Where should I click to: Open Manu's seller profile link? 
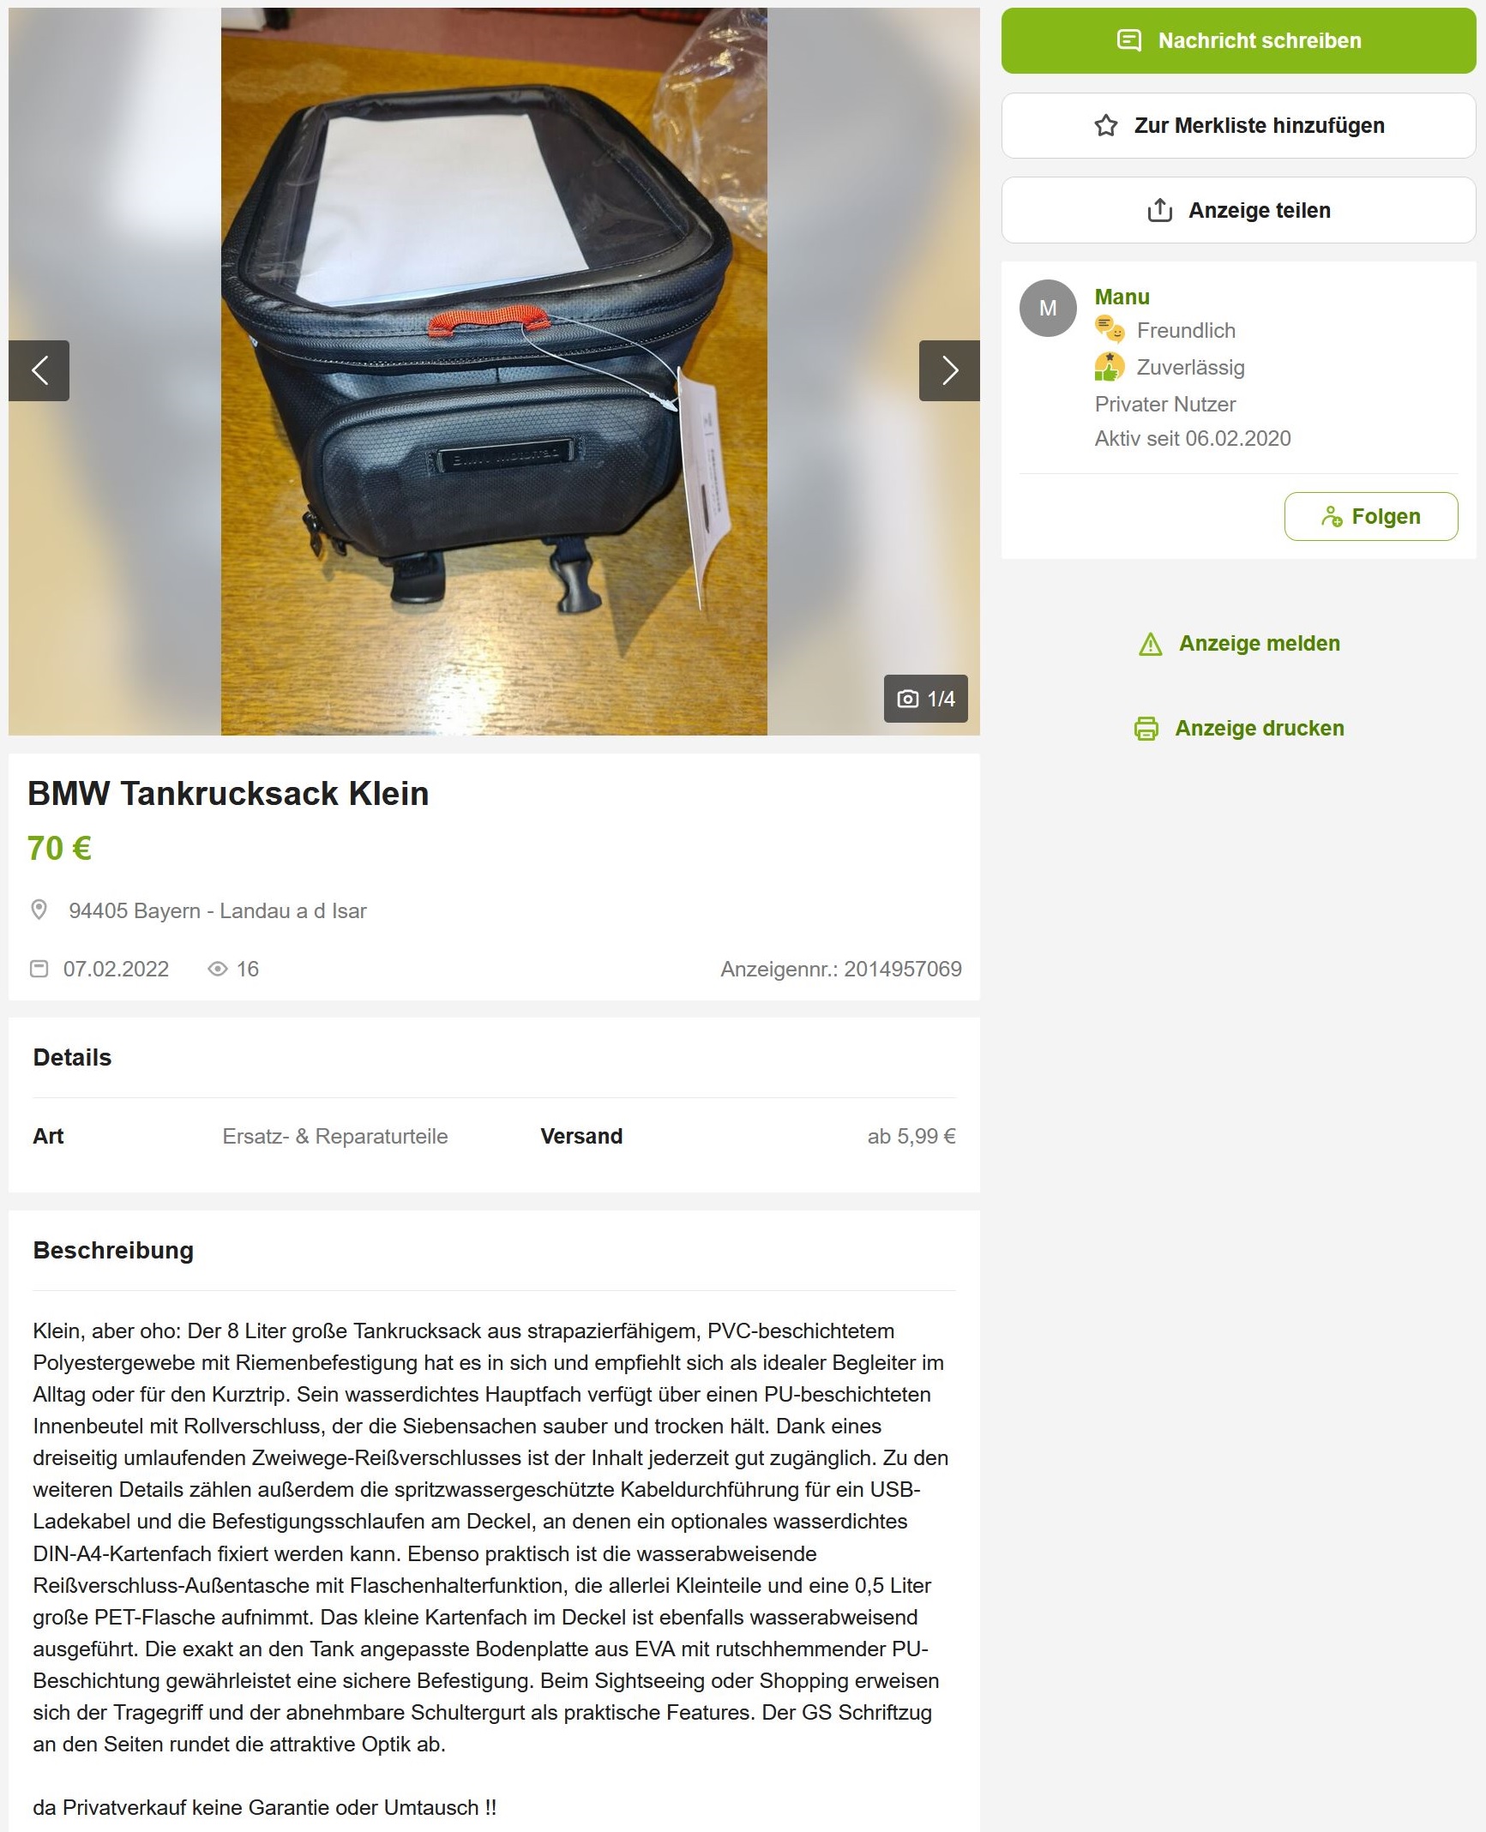point(1122,297)
